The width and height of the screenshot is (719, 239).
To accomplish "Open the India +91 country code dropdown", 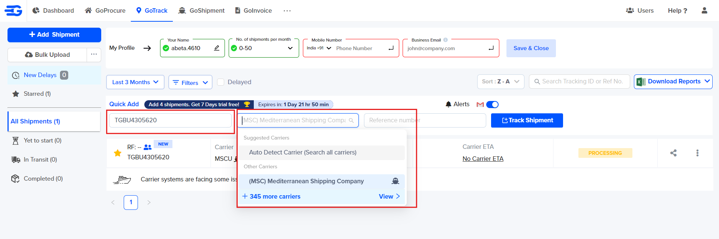I will click(x=319, y=48).
